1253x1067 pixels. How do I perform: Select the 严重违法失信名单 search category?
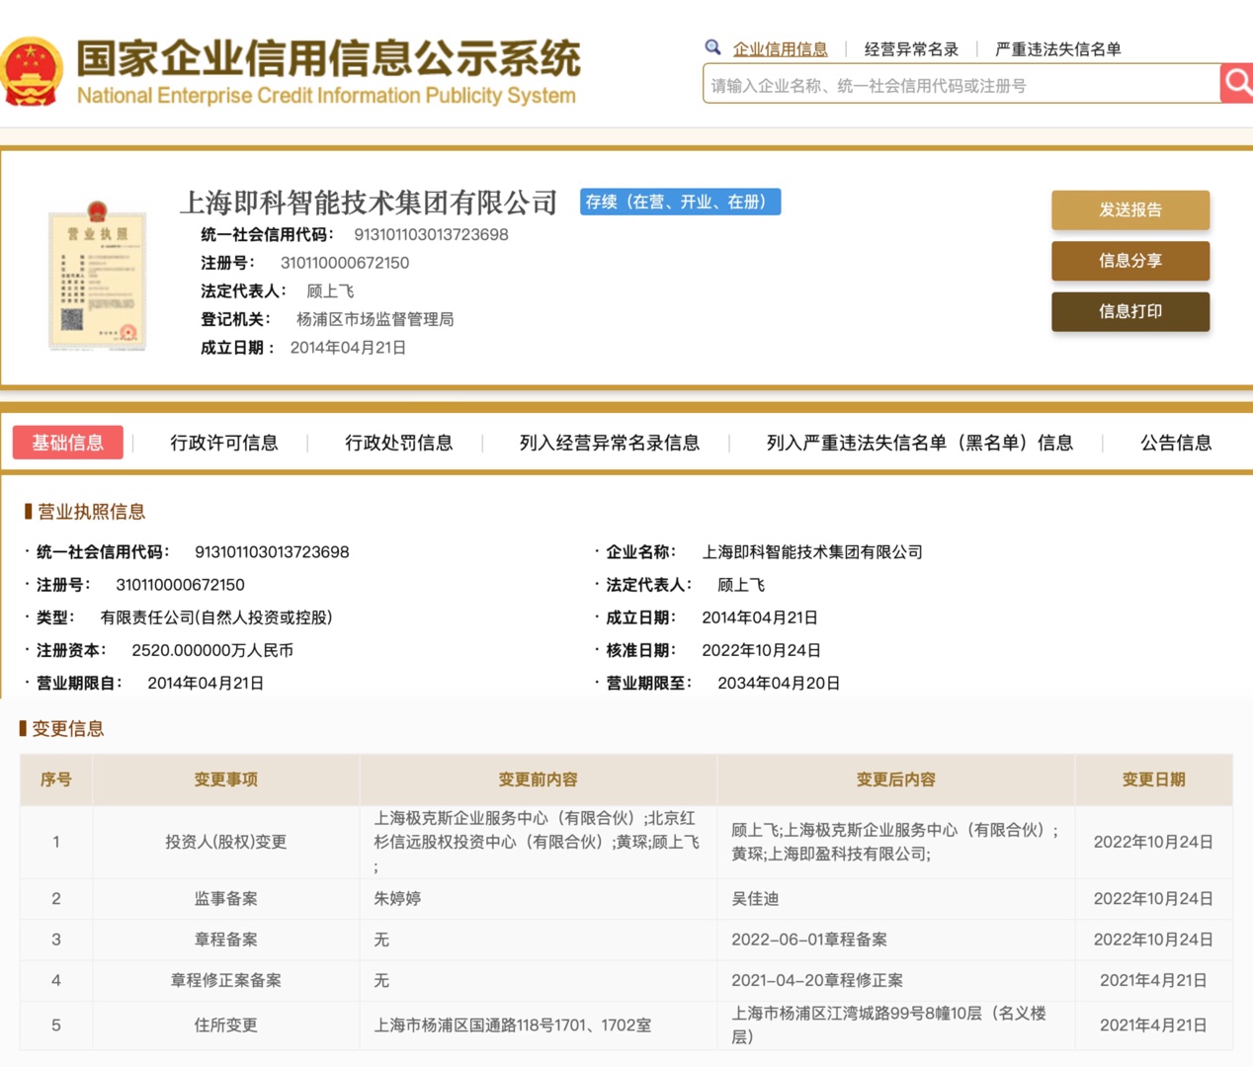click(1057, 49)
